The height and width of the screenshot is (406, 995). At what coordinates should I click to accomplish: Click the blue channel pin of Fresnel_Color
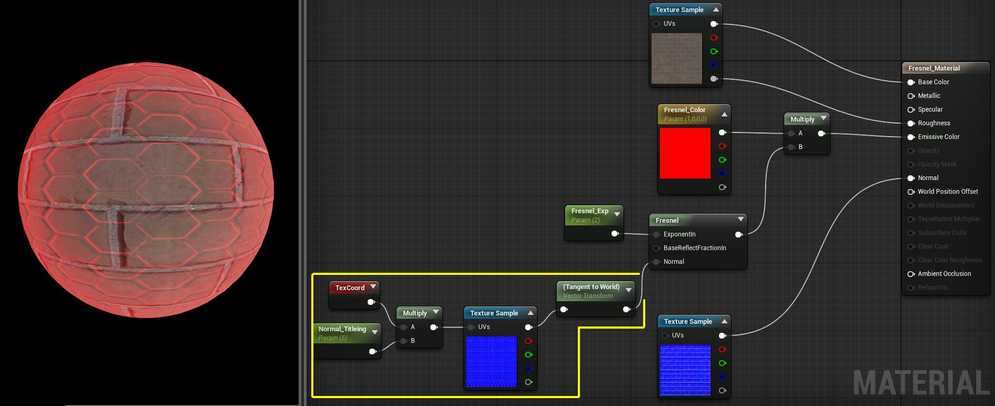click(722, 174)
